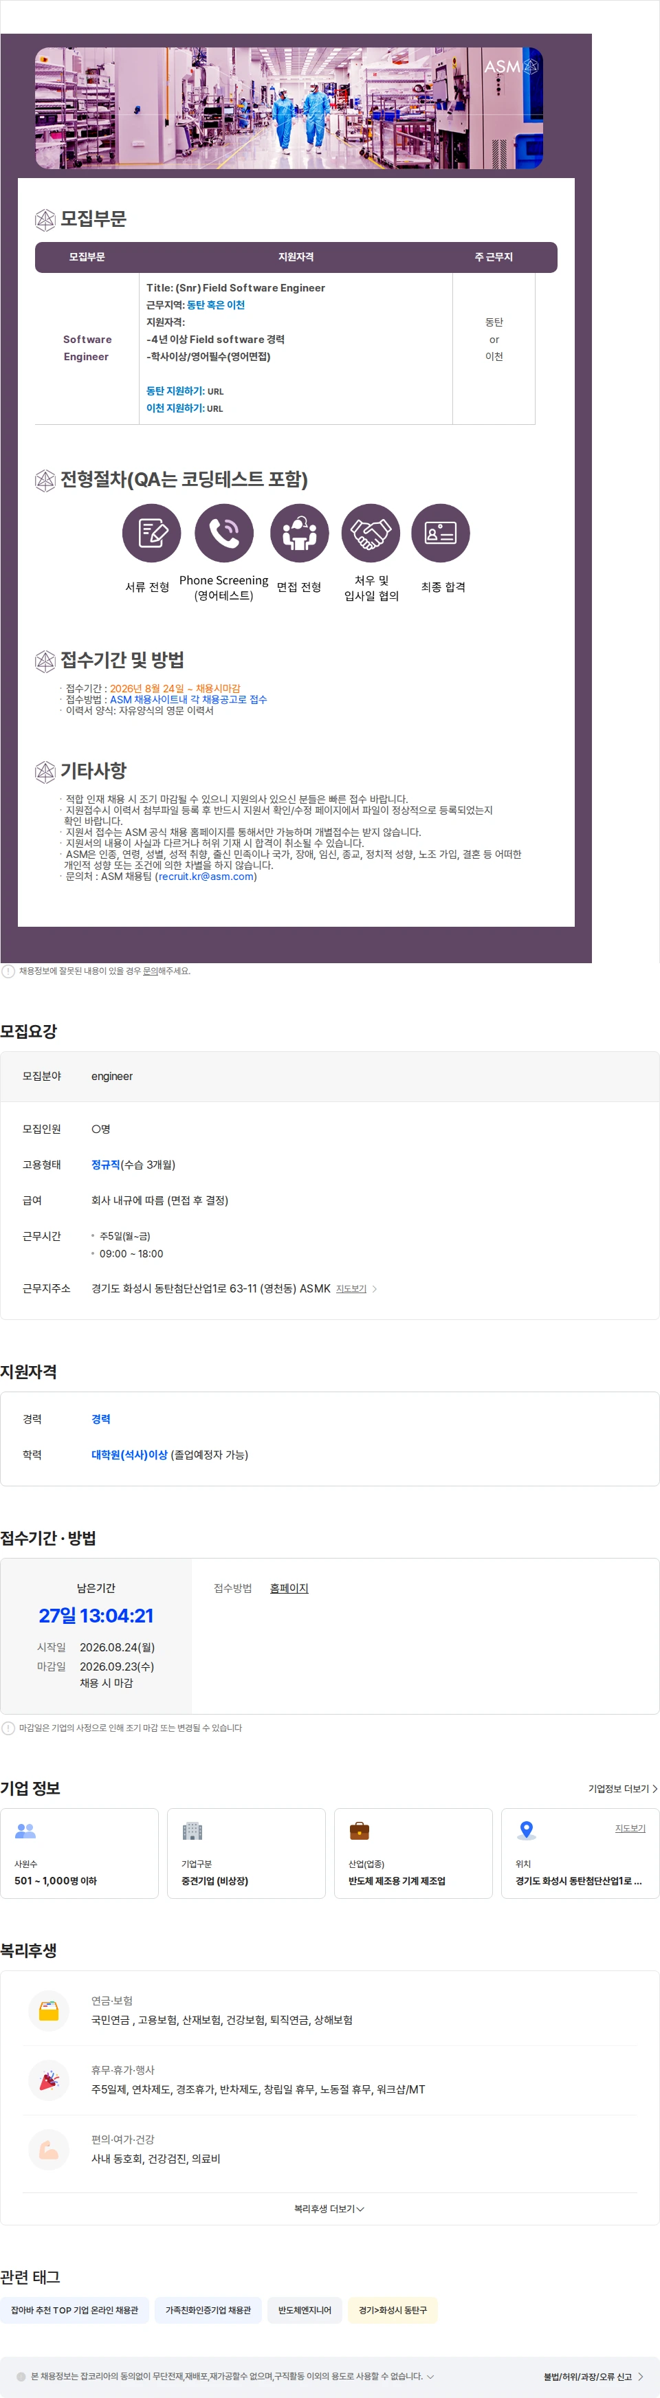
Task: Click the interview (면접 전형) step icon
Action: coord(299,533)
